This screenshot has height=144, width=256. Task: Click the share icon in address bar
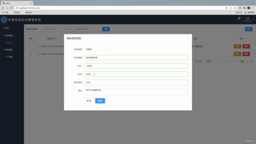coord(231,8)
